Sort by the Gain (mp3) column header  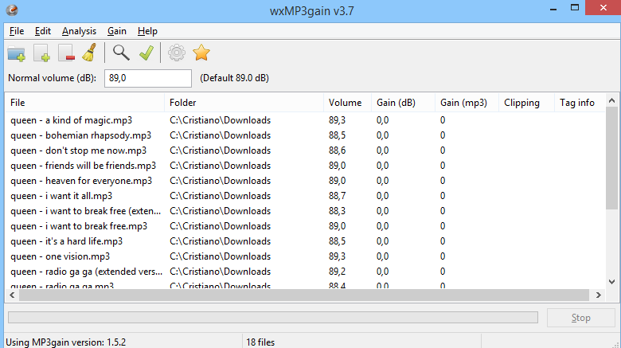[x=467, y=103]
